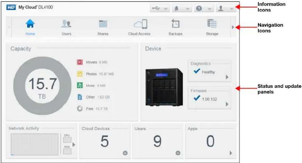Image resolution: width=302 pixels, height=163 pixels.
Task: Expand the arrow beside the user icon
Action: 231,9
